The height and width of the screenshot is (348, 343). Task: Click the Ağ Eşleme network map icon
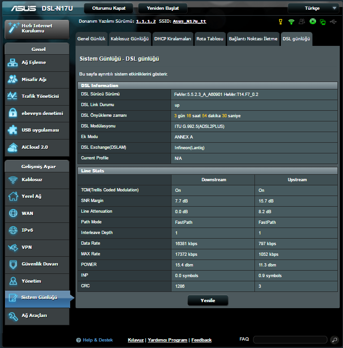click(x=13, y=63)
